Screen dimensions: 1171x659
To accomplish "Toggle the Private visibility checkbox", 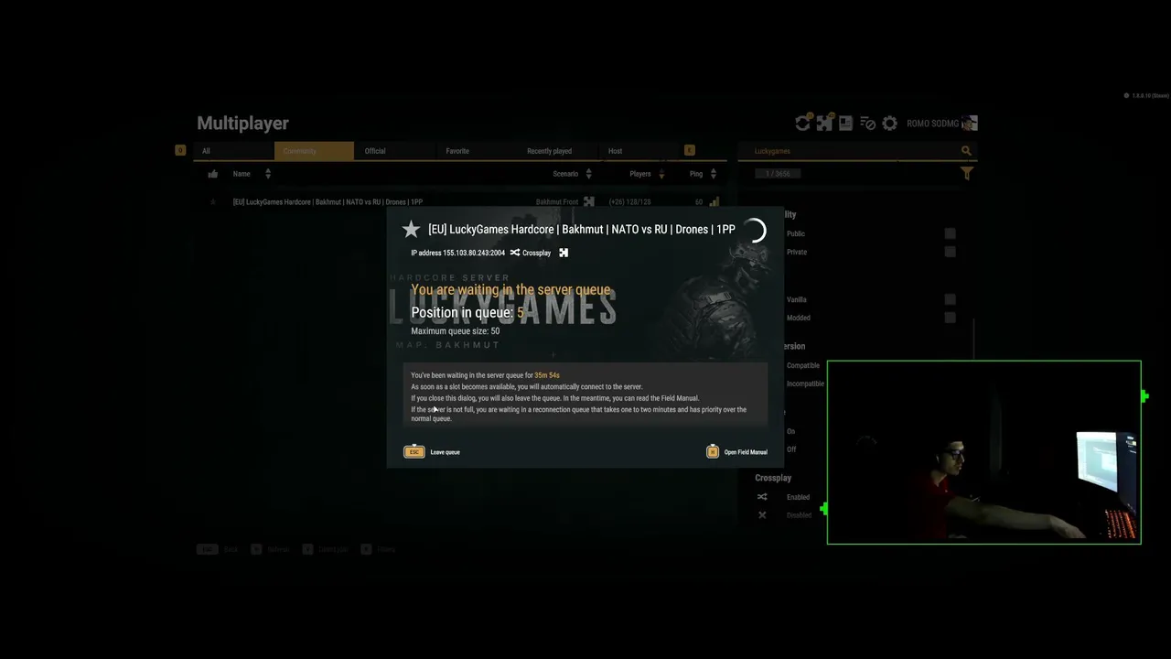I will coord(950,252).
